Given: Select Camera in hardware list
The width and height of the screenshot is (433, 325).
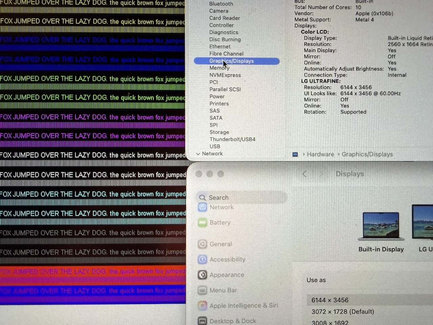Looking at the screenshot, I should pos(219,11).
